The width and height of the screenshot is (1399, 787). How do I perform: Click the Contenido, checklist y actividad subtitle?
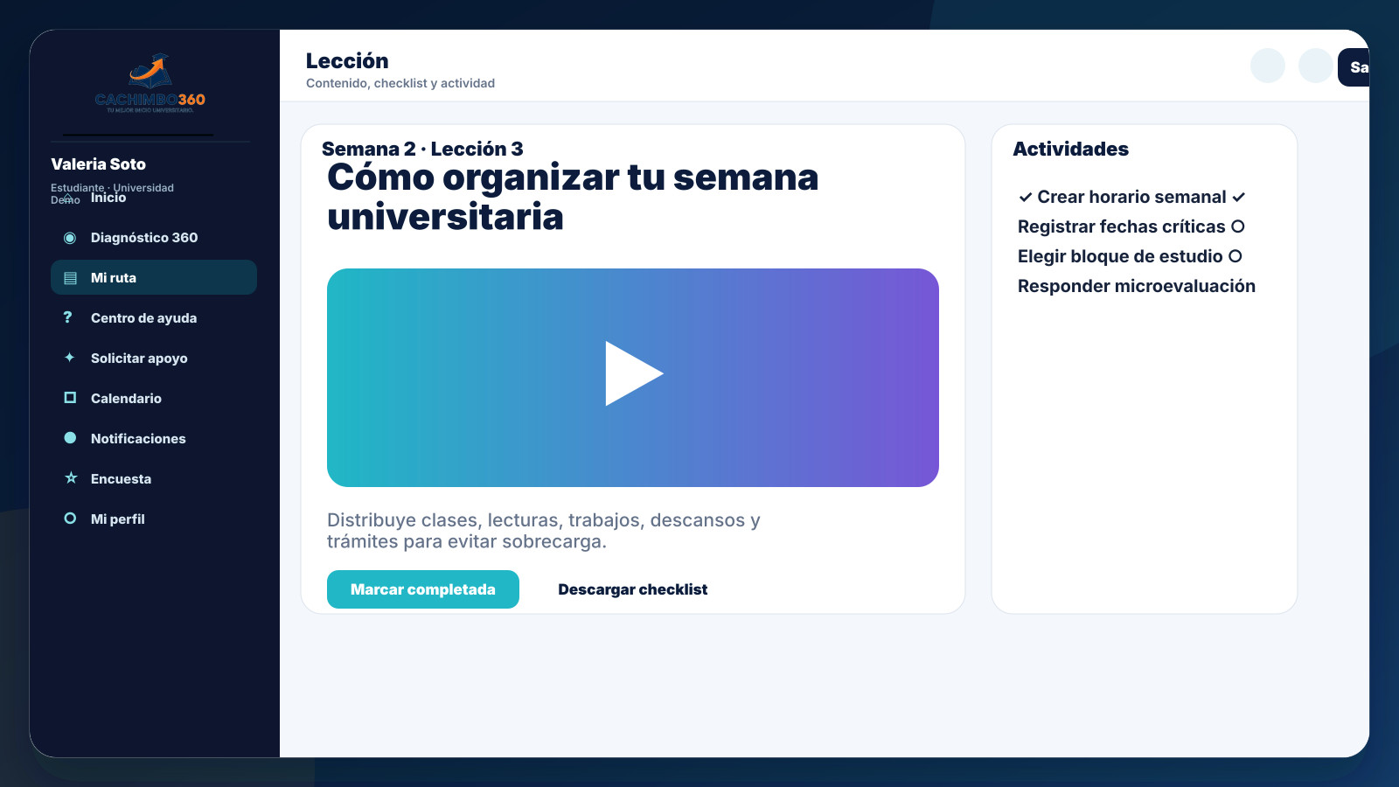point(400,83)
